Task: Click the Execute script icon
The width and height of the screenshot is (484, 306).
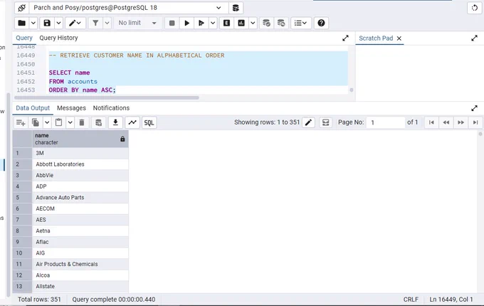Action: tap(201, 23)
